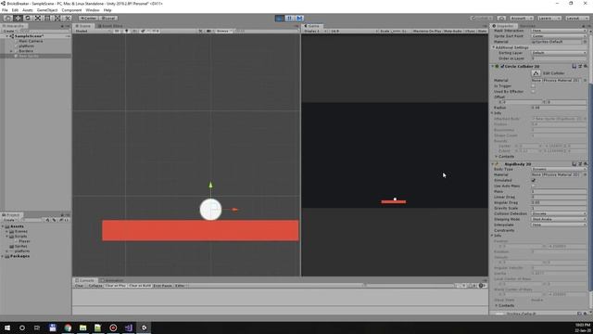Viewport: 593px width, 334px height.
Task: Open the Gizmos dropdown in Scene view
Action: click(x=224, y=31)
